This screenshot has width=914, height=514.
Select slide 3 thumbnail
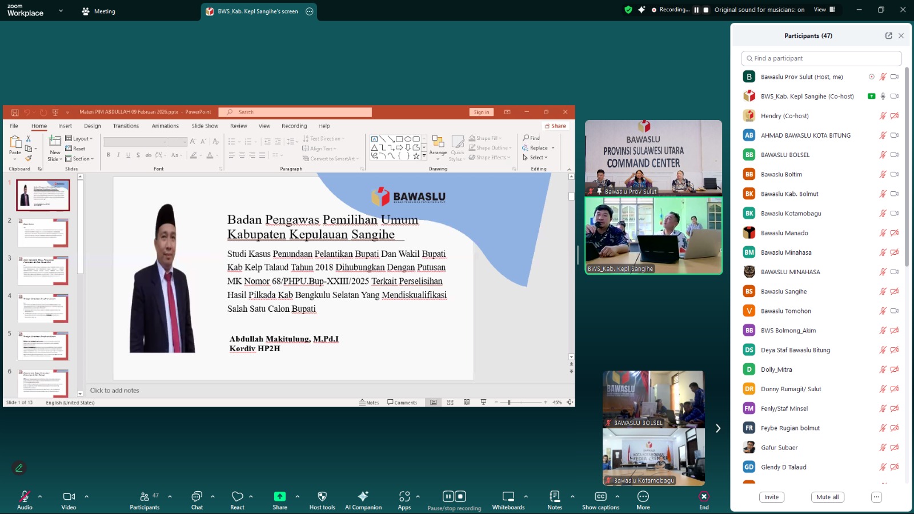43,271
